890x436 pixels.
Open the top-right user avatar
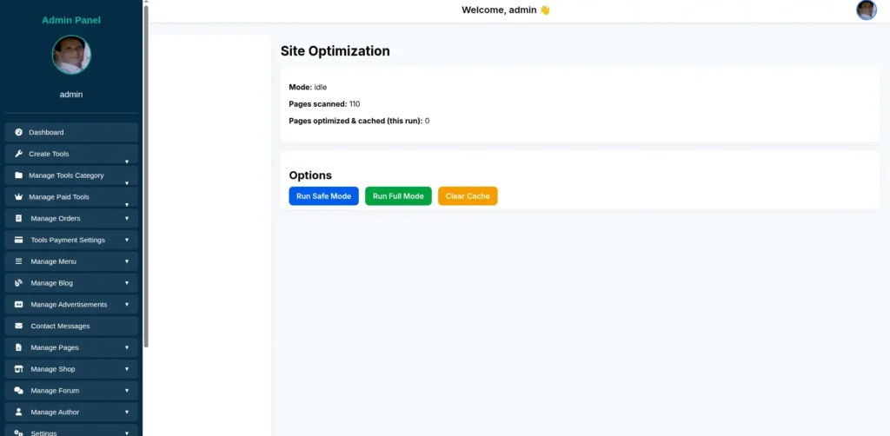[867, 10]
